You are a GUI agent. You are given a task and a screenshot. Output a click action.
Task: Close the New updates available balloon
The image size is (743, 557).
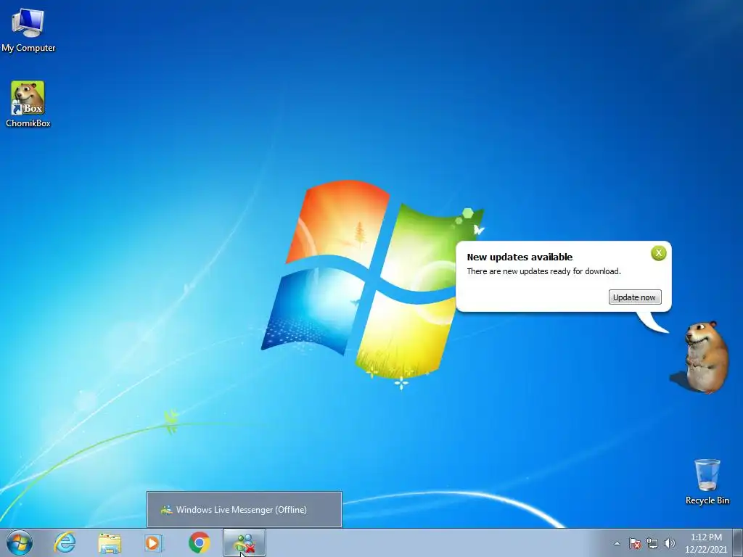[658, 253]
